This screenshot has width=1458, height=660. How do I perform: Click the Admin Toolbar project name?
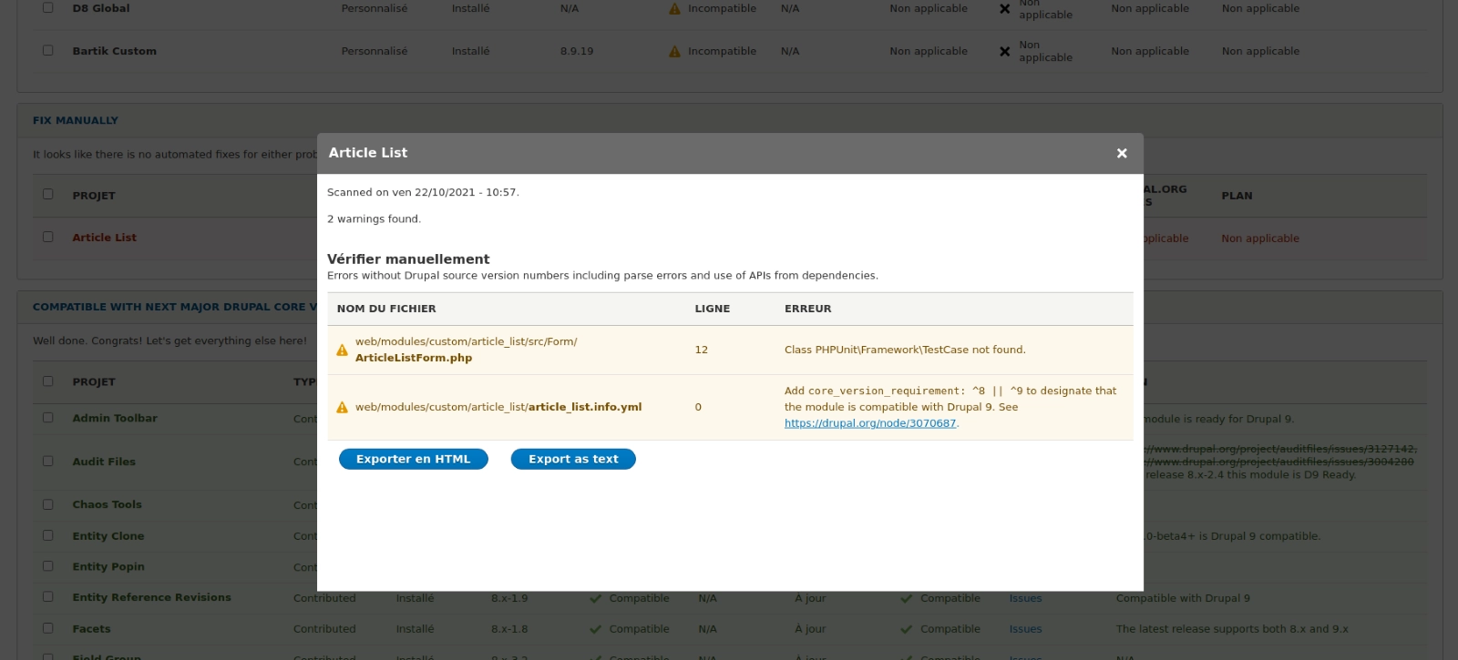[x=115, y=419]
